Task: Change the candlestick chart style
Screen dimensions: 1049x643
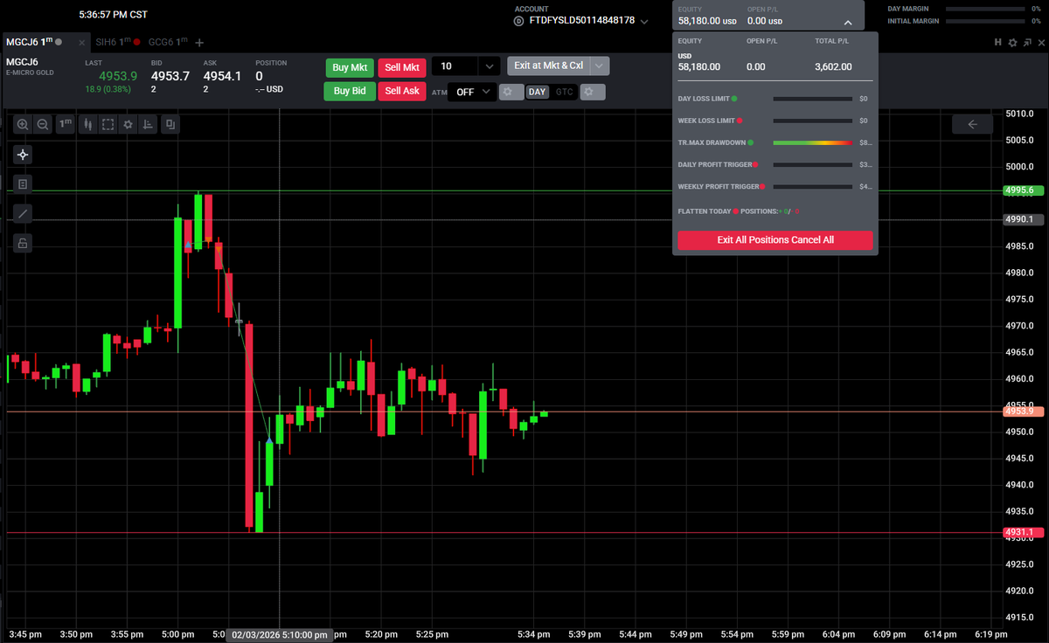Action: point(87,125)
